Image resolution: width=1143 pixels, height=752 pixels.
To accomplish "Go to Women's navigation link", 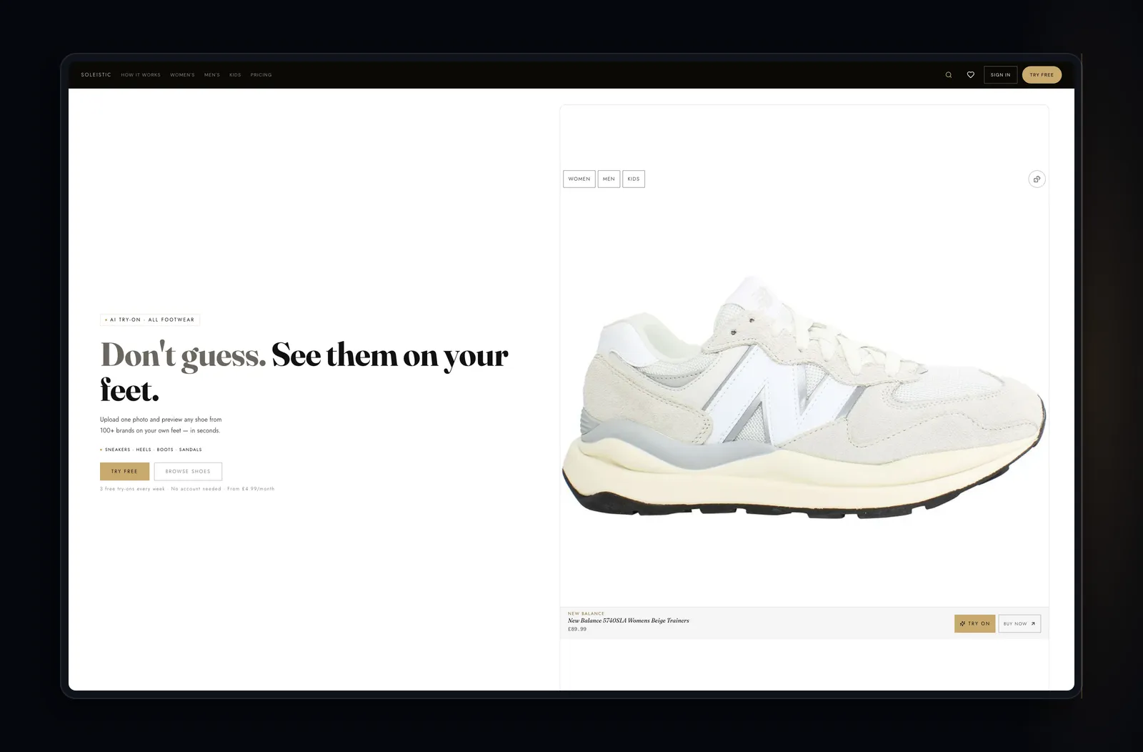I will coord(182,75).
